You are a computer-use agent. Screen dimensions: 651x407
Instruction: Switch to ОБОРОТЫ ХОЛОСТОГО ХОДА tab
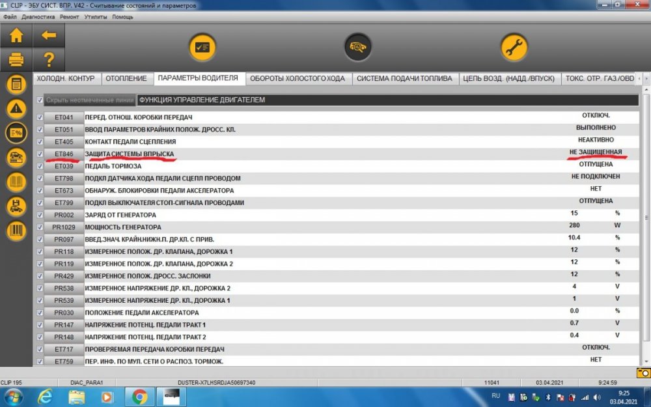(x=298, y=79)
